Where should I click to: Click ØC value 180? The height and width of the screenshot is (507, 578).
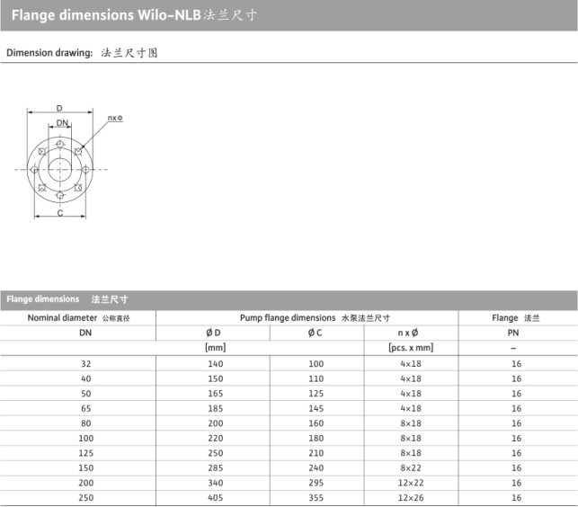click(316, 438)
